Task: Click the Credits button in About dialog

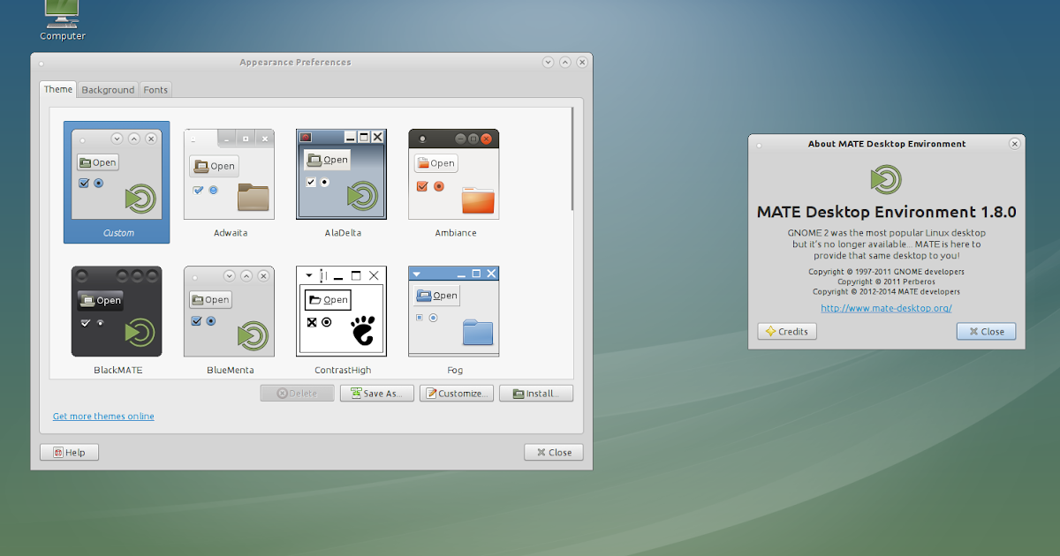Action: click(787, 332)
